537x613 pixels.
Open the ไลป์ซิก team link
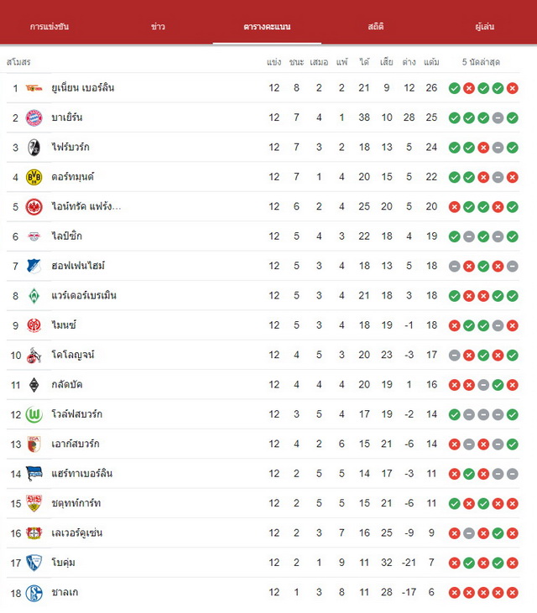(x=66, y=236)
